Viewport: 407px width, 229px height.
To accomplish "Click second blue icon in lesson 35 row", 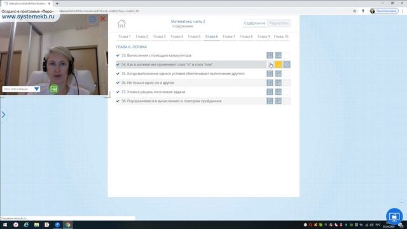I will 279,74.
